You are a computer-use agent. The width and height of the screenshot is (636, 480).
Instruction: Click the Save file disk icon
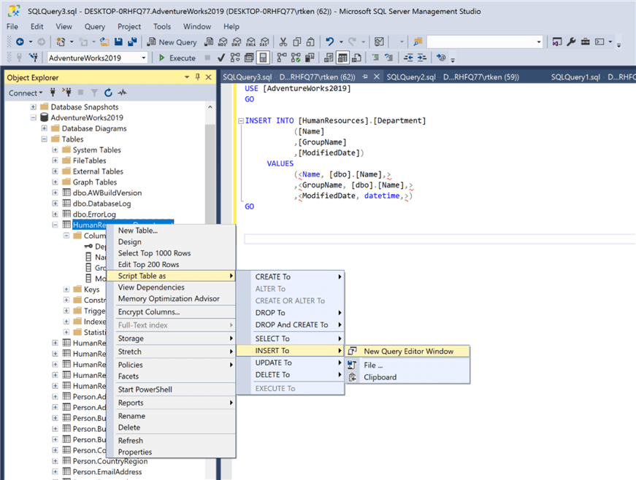click(118, 42)
